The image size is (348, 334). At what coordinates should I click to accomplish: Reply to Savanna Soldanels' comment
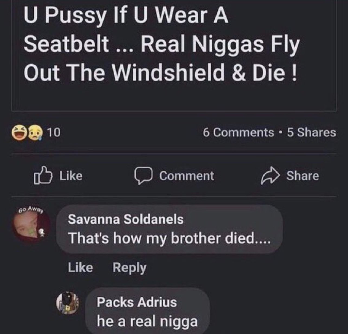(x=130, y=268)
